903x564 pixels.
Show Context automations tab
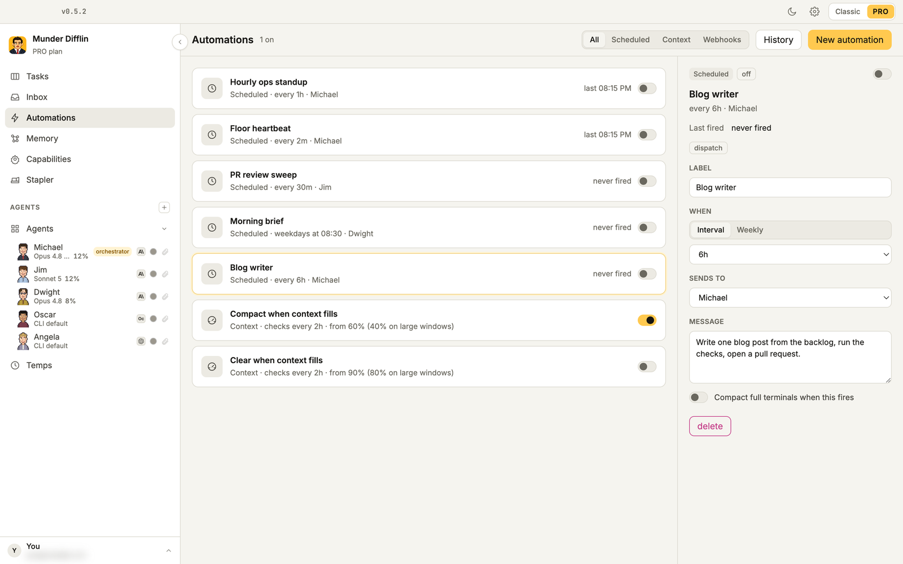tap(676, 39)
